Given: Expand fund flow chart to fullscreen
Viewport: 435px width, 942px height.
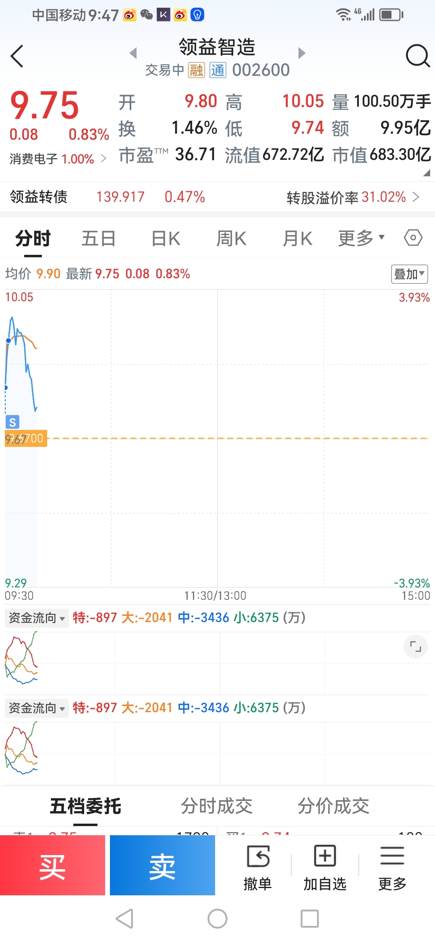Looking at the screenshot, I should click(x=416, y=647).
